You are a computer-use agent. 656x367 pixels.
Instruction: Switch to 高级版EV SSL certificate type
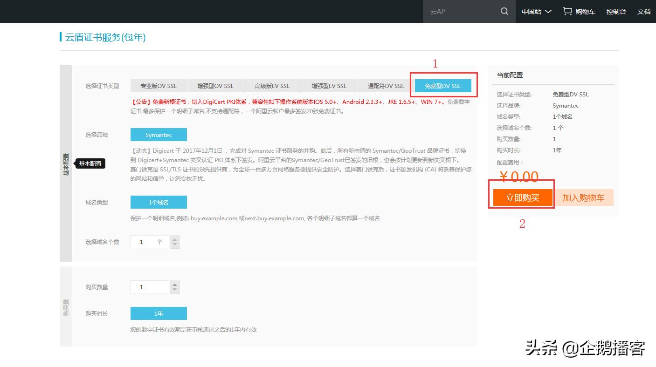[x=272, y=86]
